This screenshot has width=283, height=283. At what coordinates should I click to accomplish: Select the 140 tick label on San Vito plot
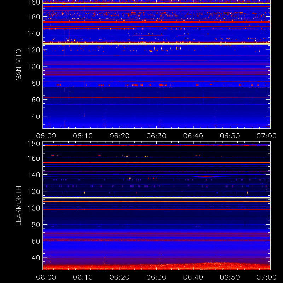(x=34, y=33)
